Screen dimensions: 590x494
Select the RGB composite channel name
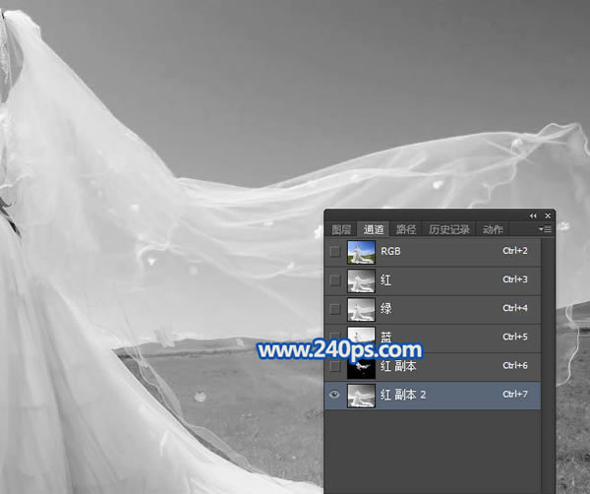coord(390,251)
